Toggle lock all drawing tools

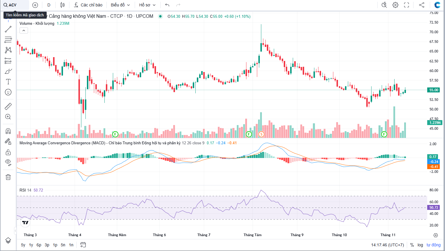(x=8, y=152)
